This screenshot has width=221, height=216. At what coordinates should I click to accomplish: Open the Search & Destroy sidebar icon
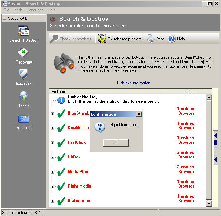tap(24, 31)
